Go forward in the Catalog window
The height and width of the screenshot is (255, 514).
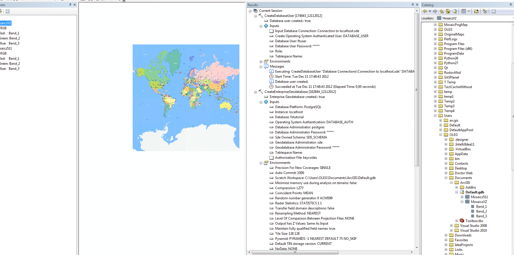(435, 11)
